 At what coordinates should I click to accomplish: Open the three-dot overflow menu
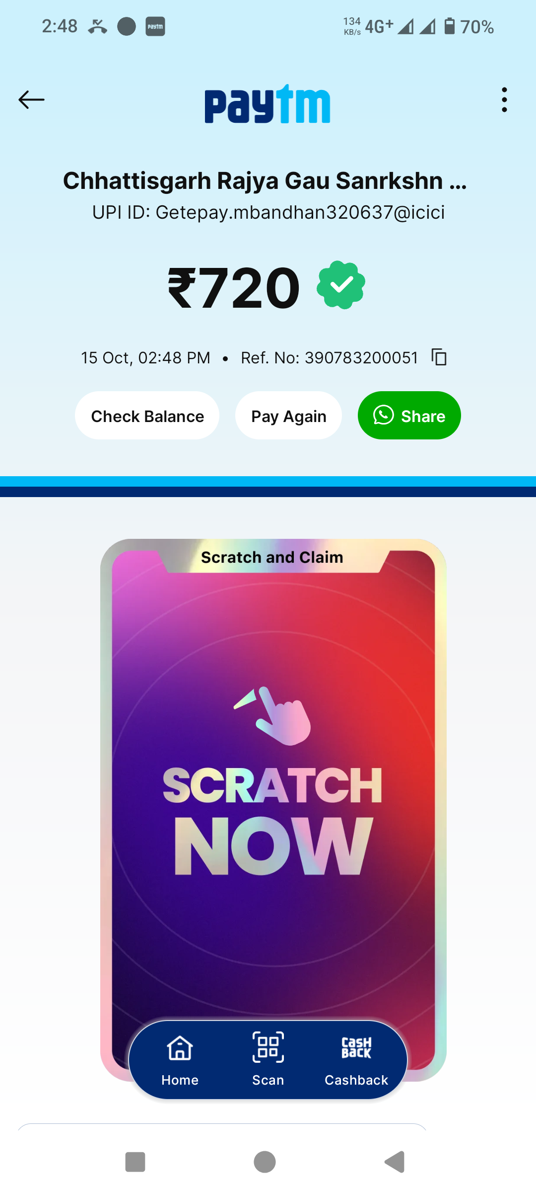504,100
